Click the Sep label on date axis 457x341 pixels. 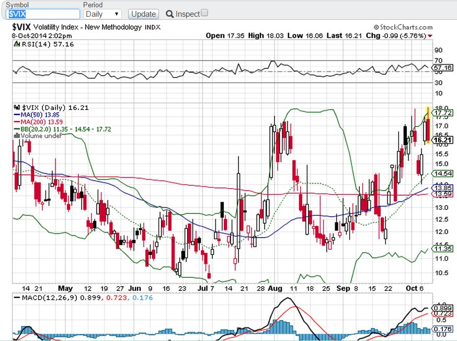pyautogui.click(x=343, y=288)
